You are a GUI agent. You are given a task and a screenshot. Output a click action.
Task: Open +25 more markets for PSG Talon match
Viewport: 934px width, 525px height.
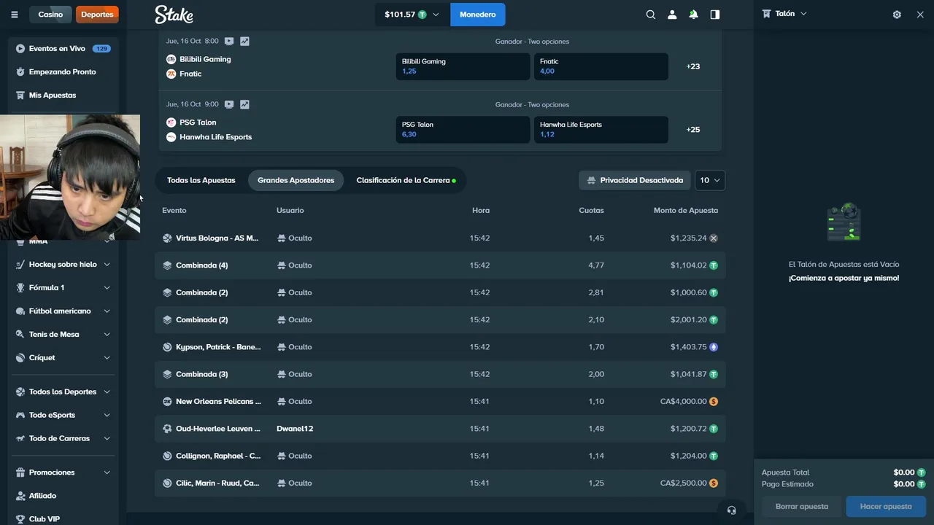point(693,130)
